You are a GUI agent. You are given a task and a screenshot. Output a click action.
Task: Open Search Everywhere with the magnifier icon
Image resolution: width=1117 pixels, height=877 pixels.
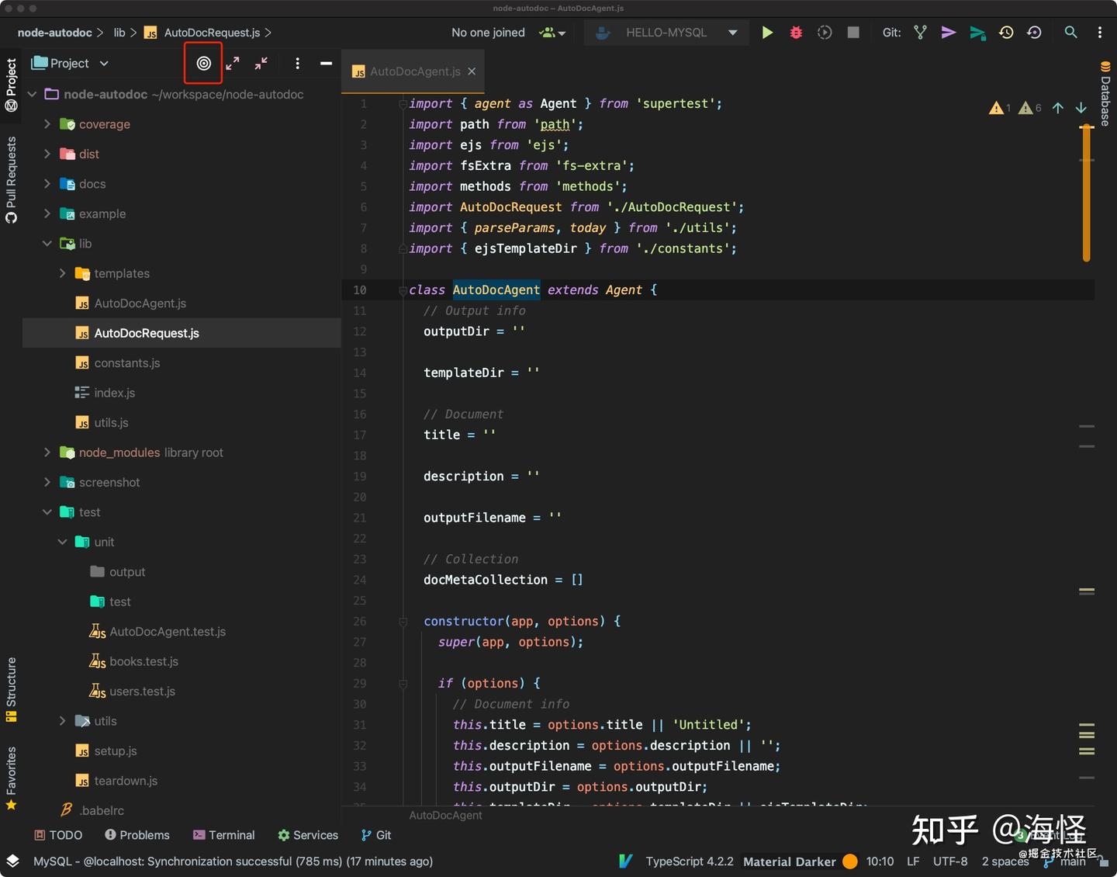[x=1070, y=33]
